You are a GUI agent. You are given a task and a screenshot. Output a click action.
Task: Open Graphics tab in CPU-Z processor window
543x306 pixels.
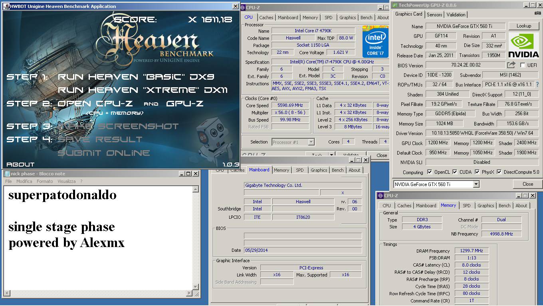click(x=347, y=18)
